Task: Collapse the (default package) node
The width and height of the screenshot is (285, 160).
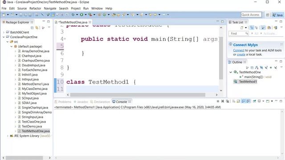Action: click(x=12, y=46)
